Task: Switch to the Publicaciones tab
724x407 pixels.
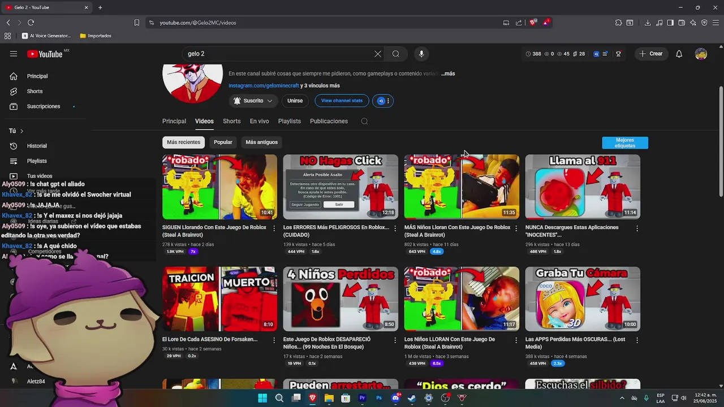Action: 329,121
